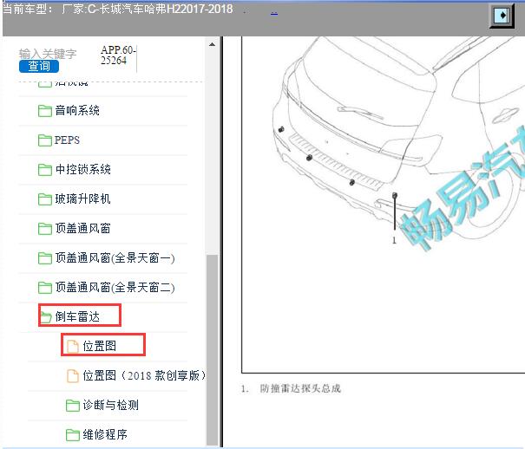525x449 pixels.
Task: Click folder icon beside 顶盖通风窗
Action: click(45, 229)
